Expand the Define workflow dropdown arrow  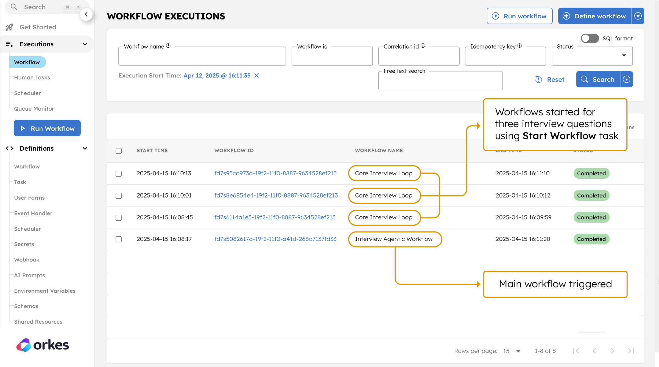coord(638,16)
